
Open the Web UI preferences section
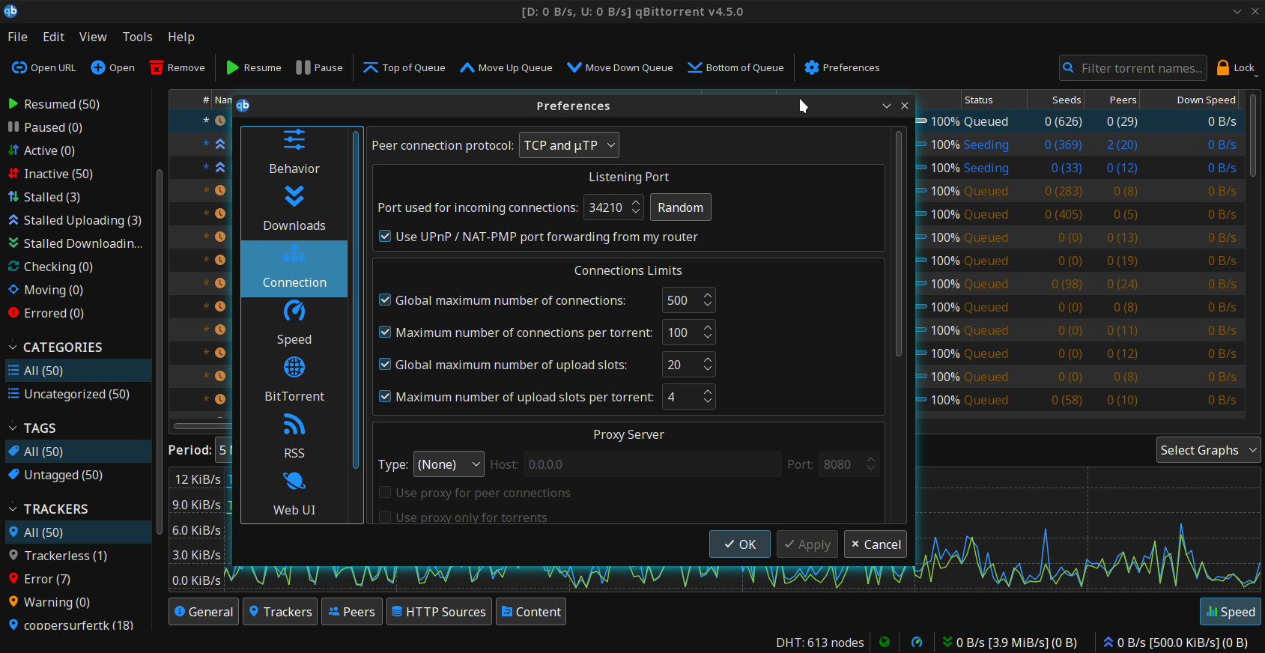294,495
